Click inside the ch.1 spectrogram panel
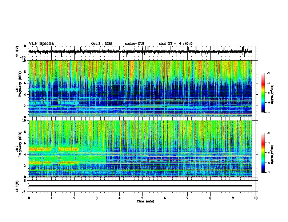Viewport: 288px width, 222px height. tap(140, 89)
